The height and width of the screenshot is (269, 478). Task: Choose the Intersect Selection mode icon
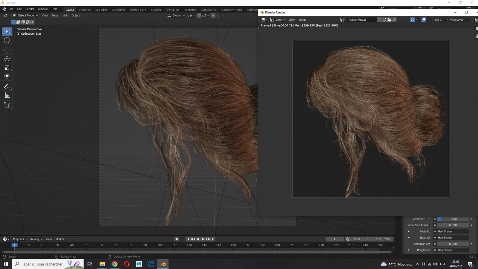33,22
